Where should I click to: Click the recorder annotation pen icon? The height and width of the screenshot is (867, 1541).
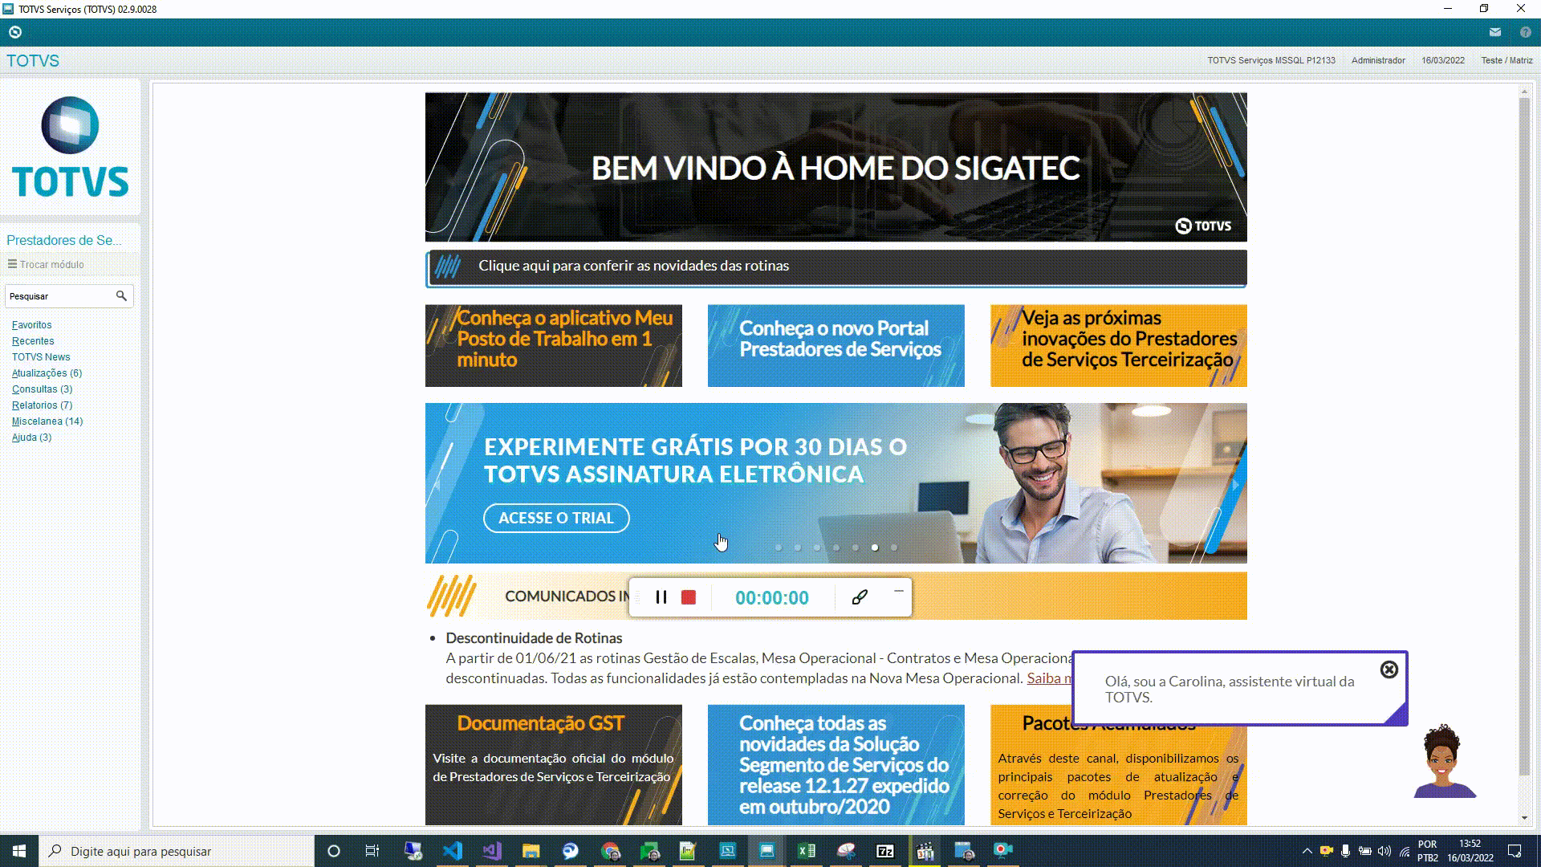(x=860, y=597)
